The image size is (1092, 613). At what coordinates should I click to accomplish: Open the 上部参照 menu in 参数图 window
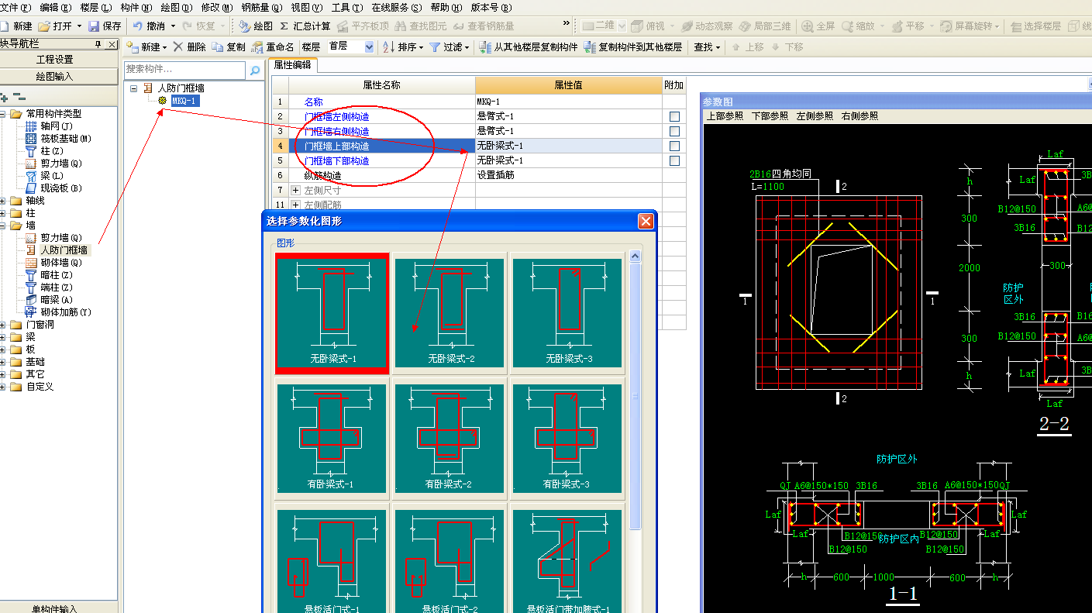tap(725, 115)
